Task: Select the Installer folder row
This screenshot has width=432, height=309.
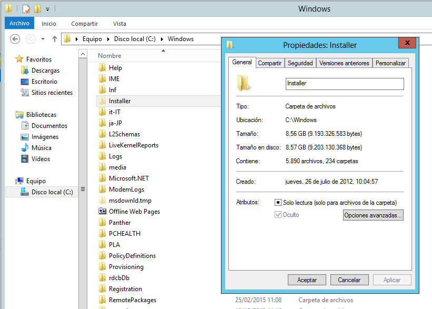Action: coord(159,101)
